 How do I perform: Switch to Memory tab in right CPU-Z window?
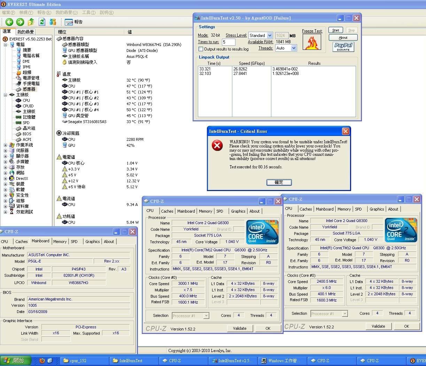(x=344, y=209)
